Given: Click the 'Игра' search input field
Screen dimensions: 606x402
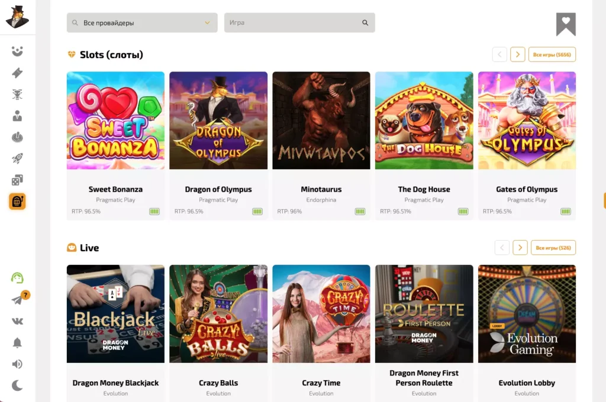Looking at the screenshot, I should (294, 23).
